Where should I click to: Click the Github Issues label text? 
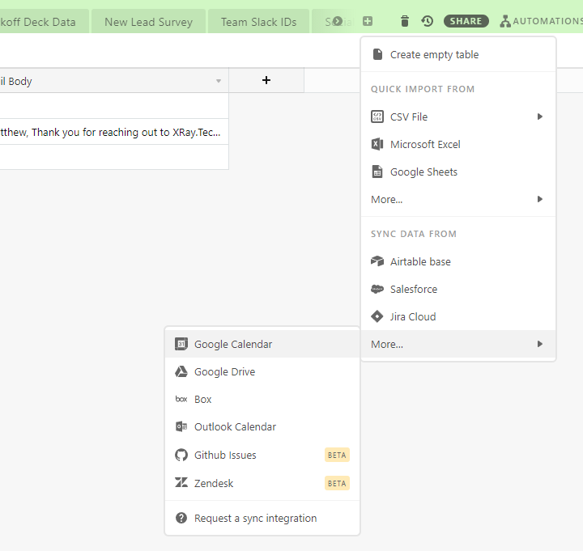tap(225, 456)
